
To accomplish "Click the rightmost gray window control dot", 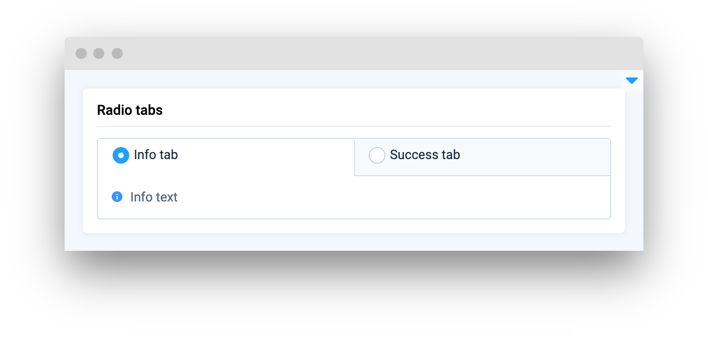I will tap(117, 53).
